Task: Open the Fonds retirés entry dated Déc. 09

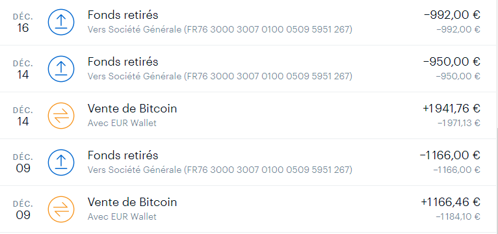Action: [x=248, y=162]
